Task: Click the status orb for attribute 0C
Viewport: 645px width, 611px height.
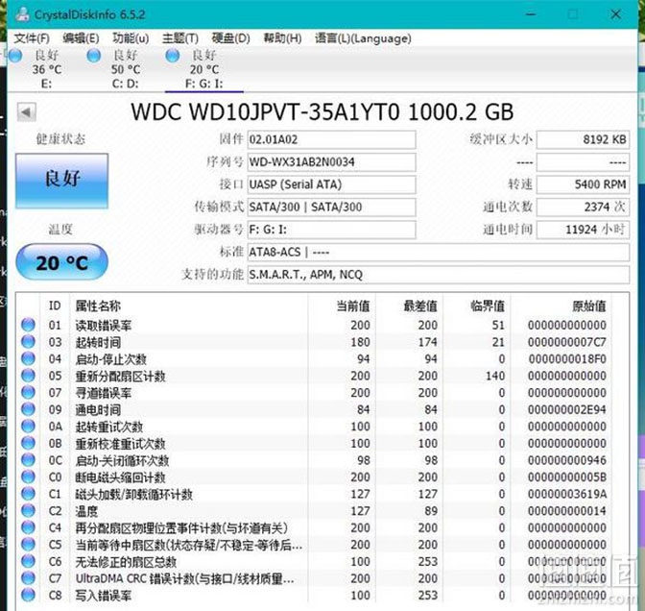Action: coord(28,460)
